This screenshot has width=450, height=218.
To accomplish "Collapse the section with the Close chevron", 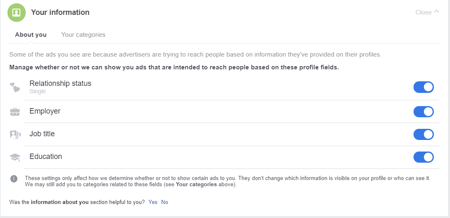I will coord(427,12).
